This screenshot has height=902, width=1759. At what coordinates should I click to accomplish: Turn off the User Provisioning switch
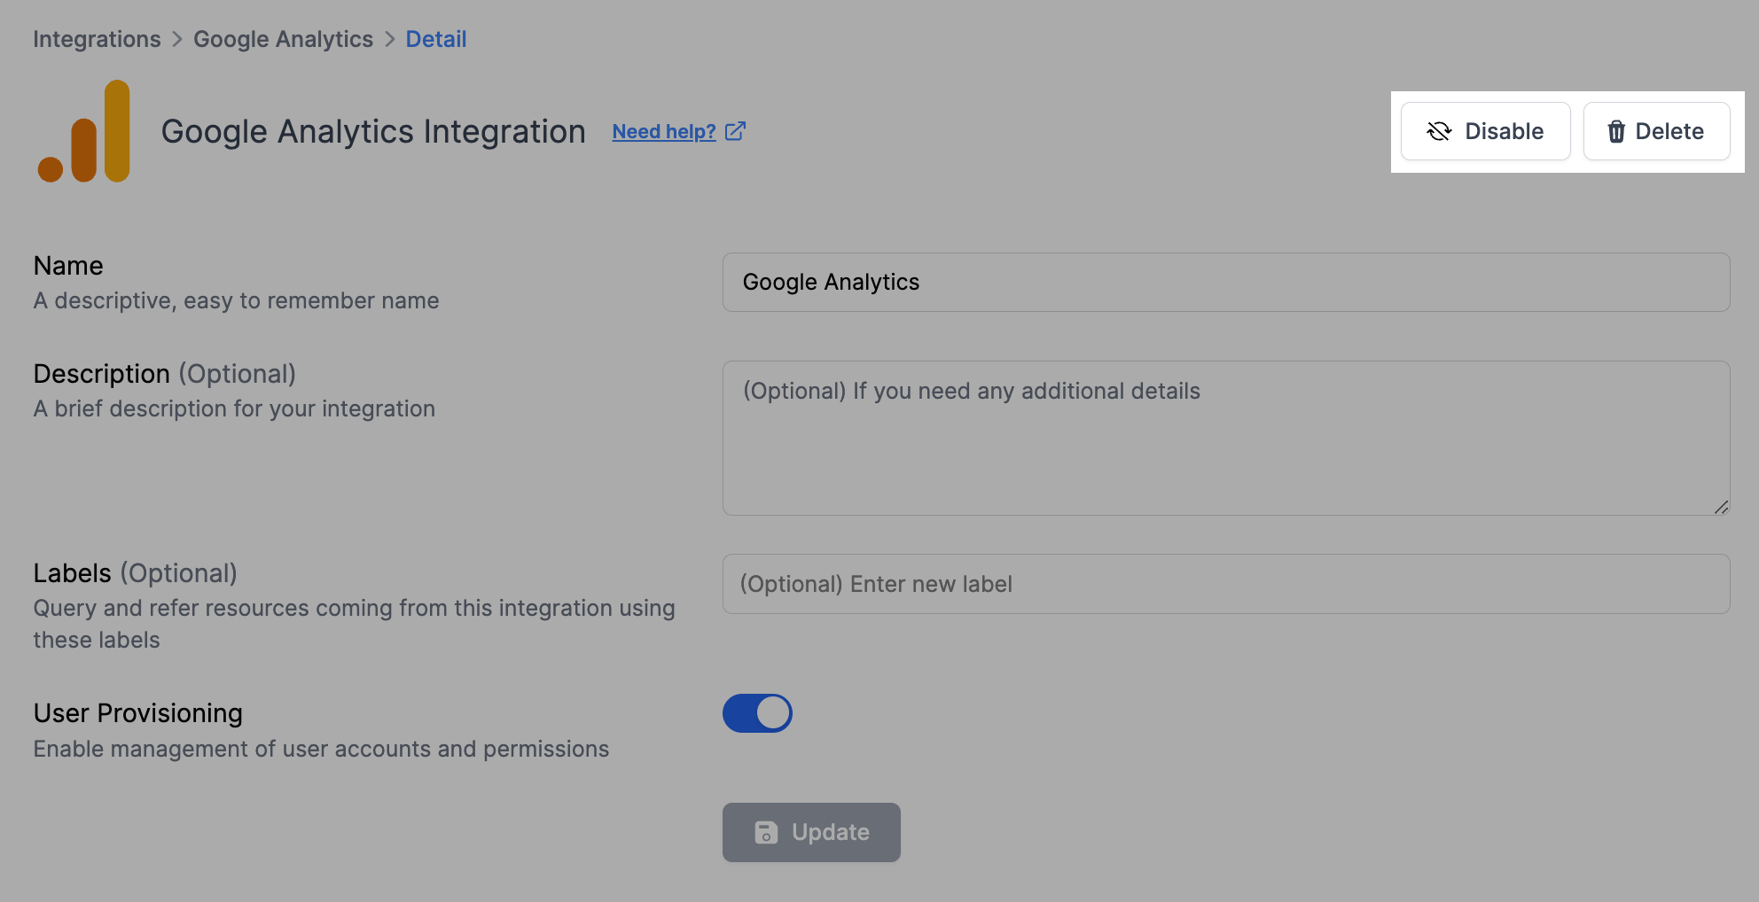757,713
